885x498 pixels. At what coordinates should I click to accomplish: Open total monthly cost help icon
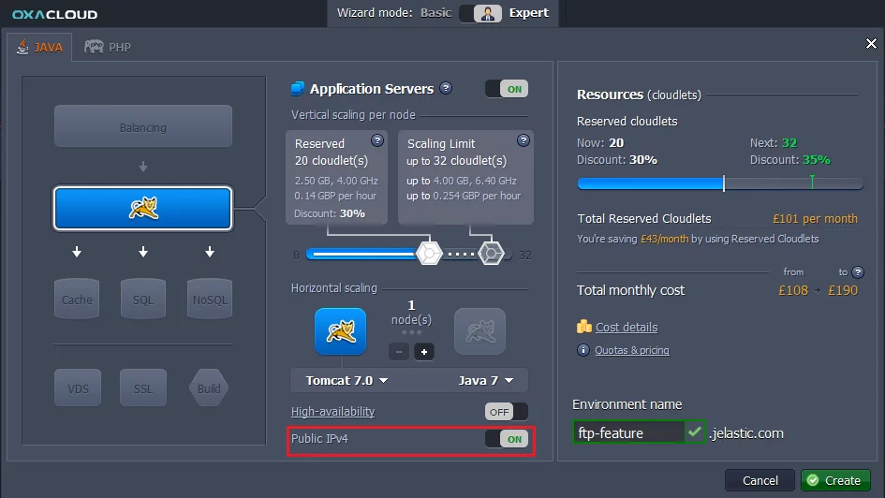point(858,271)
